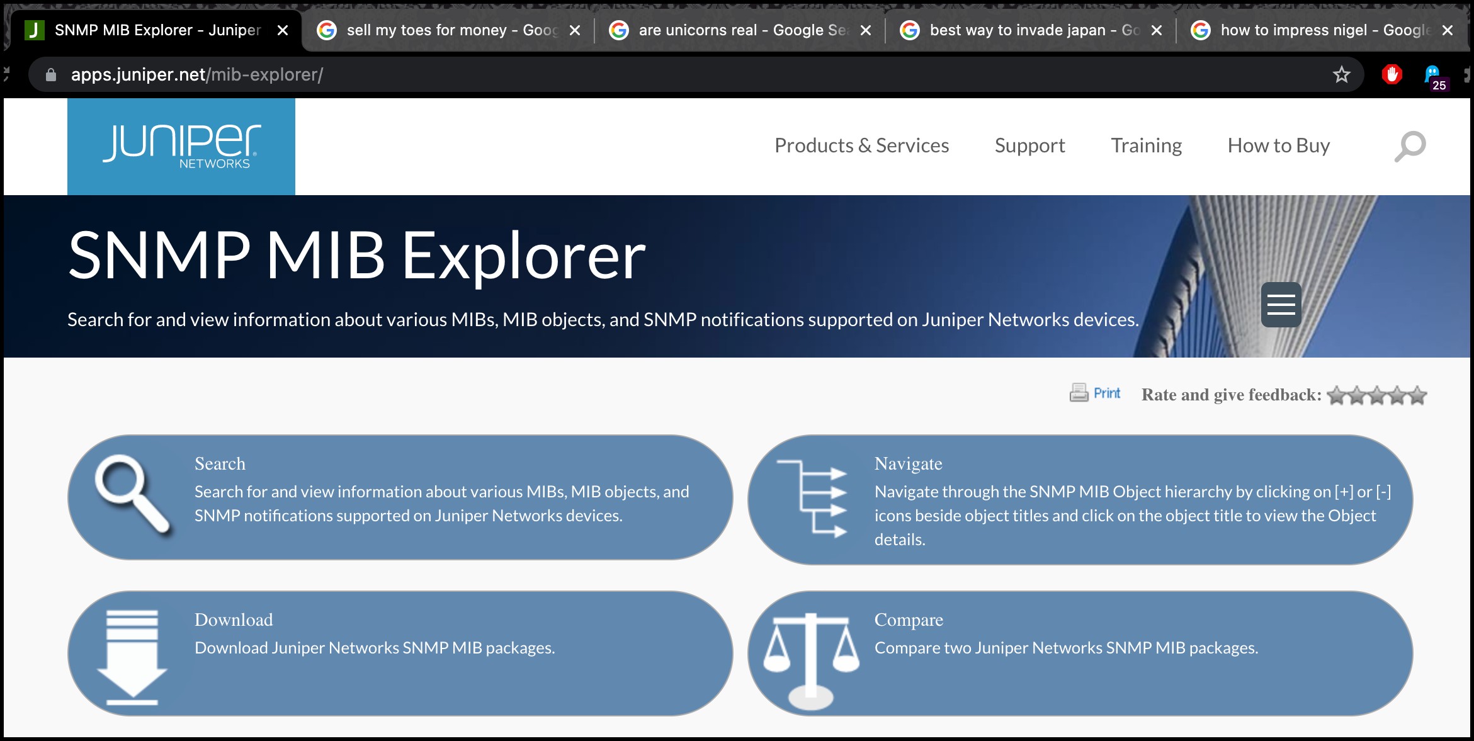The image size is (1474, 741).
Task: Open the Download heading link
Action: pyautogui.click(x=234, y=619)
